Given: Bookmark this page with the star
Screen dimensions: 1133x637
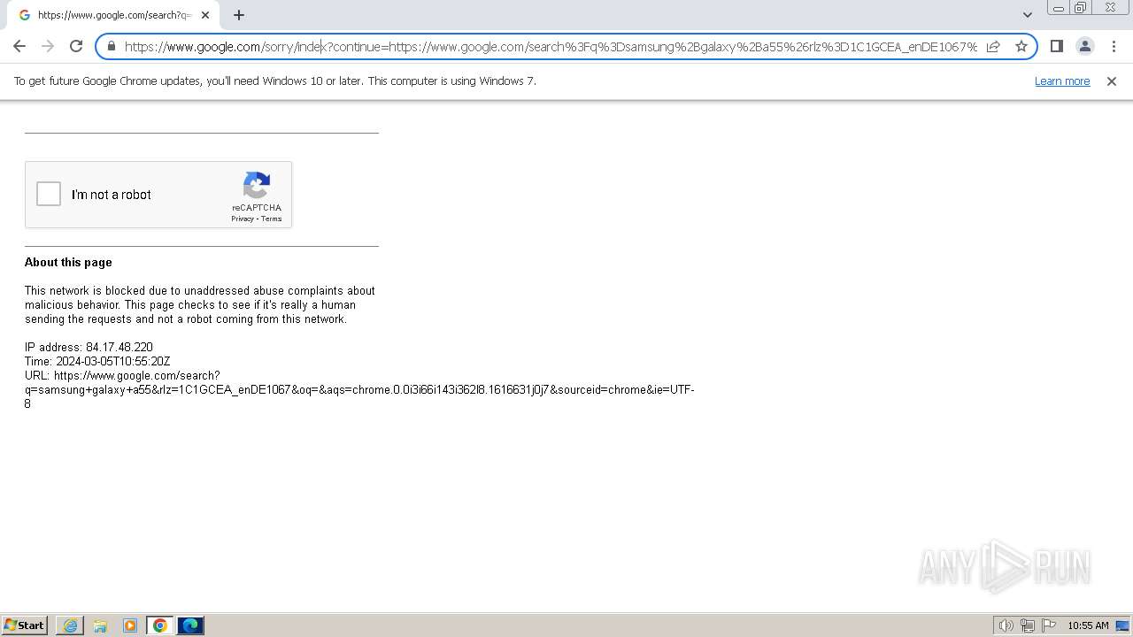Looking at the screenshot, I should click(1021, 46).
